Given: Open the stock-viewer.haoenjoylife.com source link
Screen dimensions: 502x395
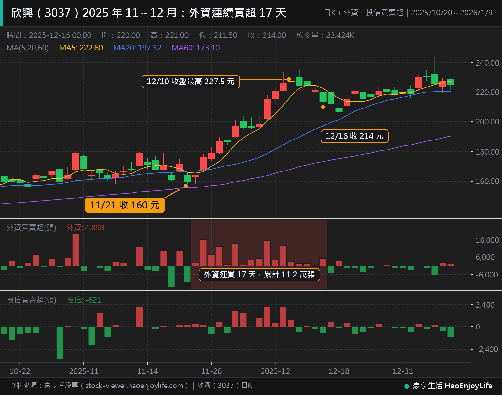Looking at the screenshot, I should (x=134, y=386).
